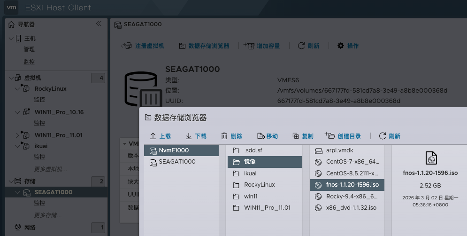Open the WIN11_Pro_11.01 folder in browser
Viewport: 467px width, 236px height.
[x=265, y=208]
